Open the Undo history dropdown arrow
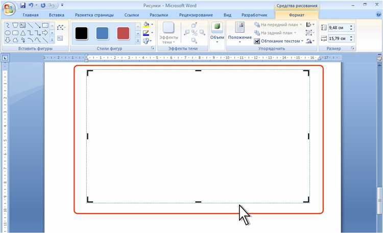This screenshot has height=233, width=383. 36,5
